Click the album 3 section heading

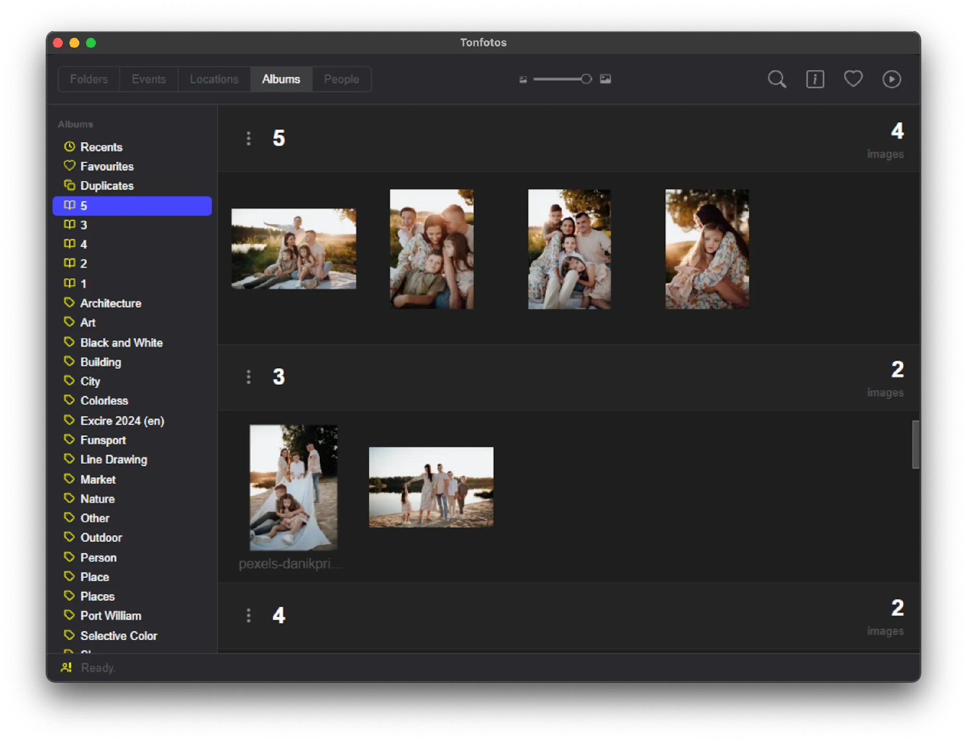[x=279, y=377]
